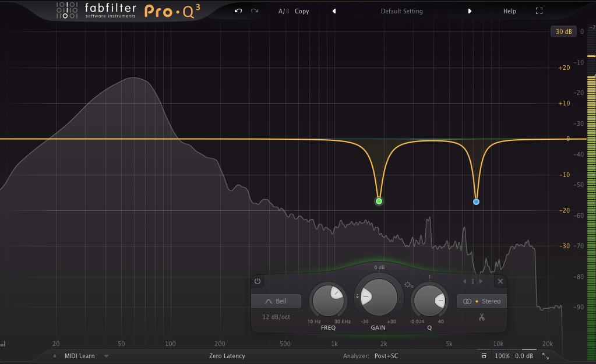Close the band controls with X
The width and height of the screenshot is (596, 364).
click(500, 281)
